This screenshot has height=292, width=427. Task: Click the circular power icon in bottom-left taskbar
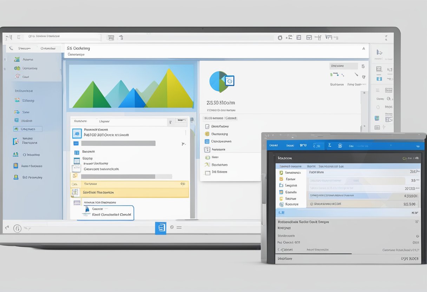click(x=17, y=228)
